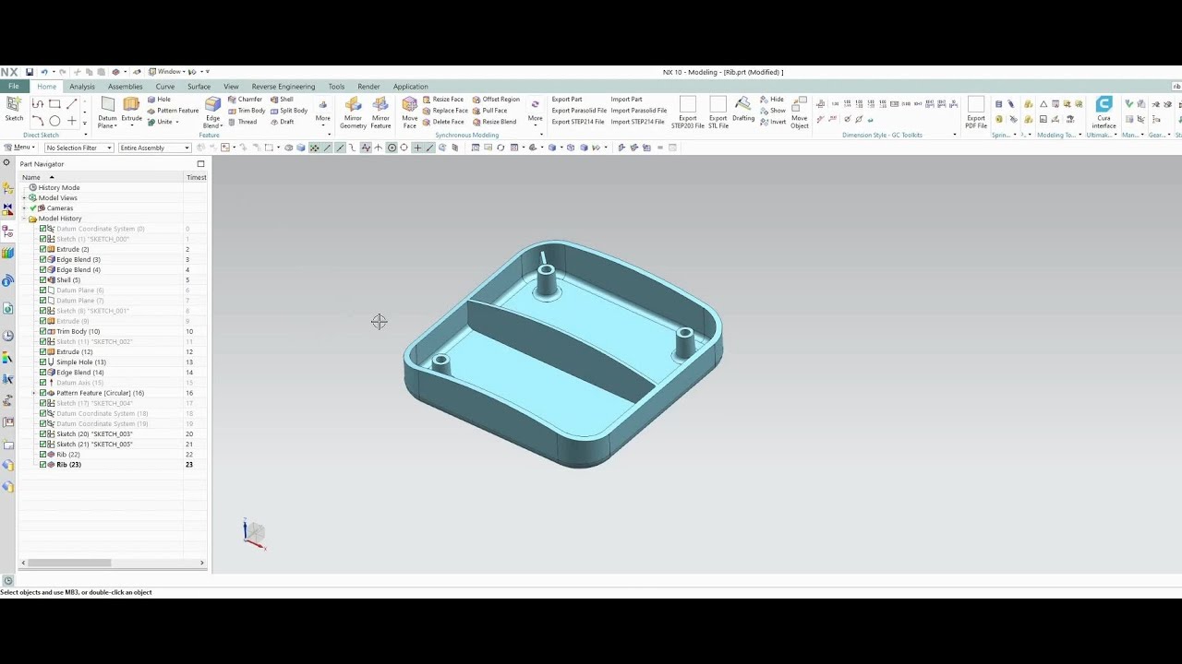Choose Delete Face command

point(443,122)
